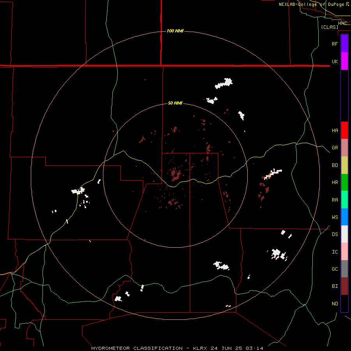Click the light pink IC legend swatch

[344, 252]
